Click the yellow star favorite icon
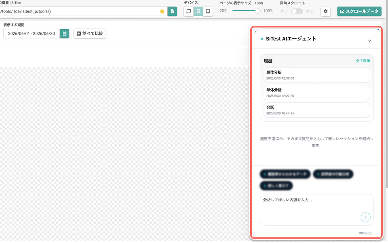Image resolution: width=388 pixels, height=243 pixels. (x=162, y=11)
